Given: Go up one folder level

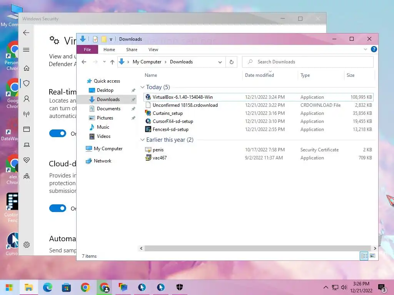Looking at the screenshot, I should click(x=112, y=62).
